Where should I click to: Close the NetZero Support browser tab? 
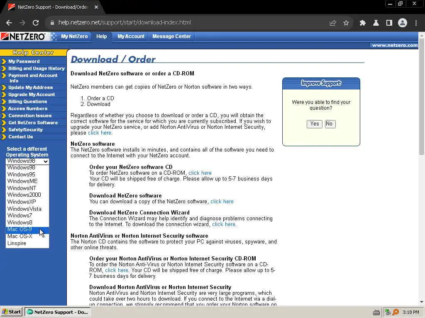pyautogui.click(x=96, y=7)
